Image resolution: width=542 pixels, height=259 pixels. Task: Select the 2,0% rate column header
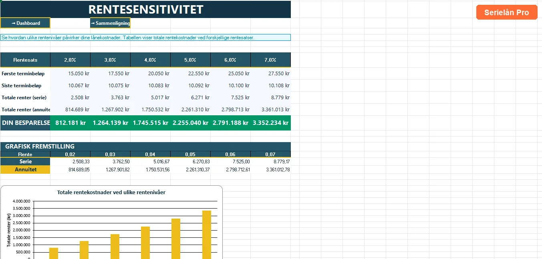[70, 60]
